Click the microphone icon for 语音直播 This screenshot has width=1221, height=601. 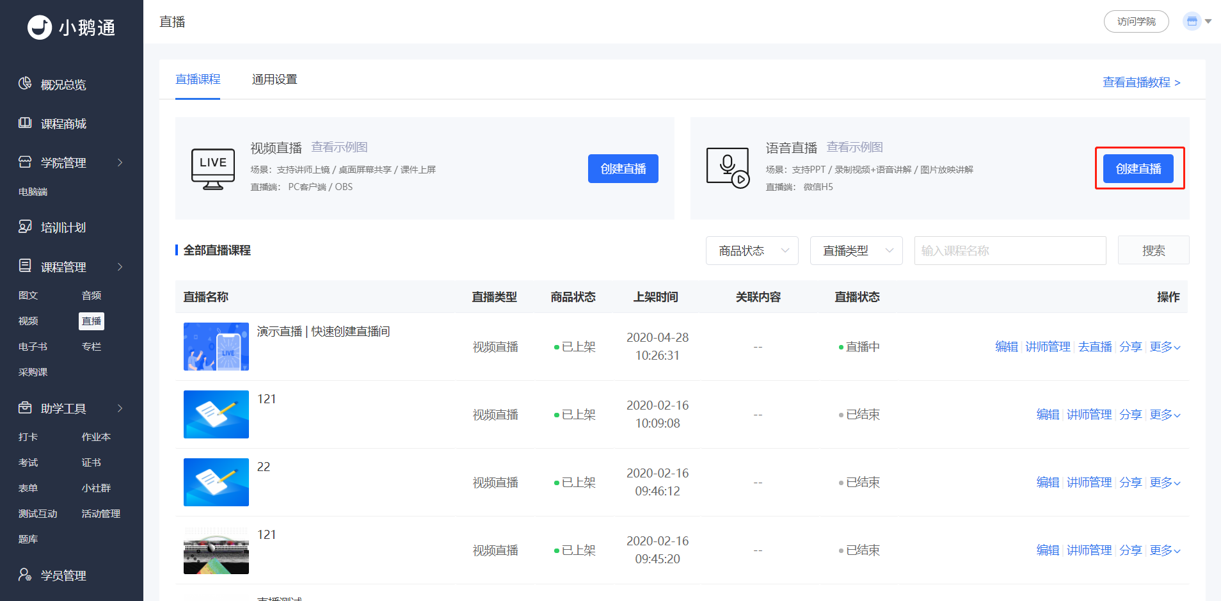click(728, 168)
